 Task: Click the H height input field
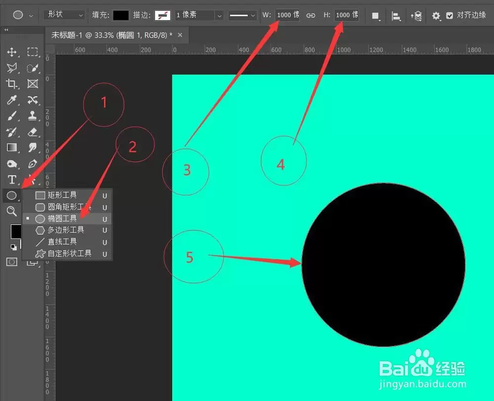[346, 15]
